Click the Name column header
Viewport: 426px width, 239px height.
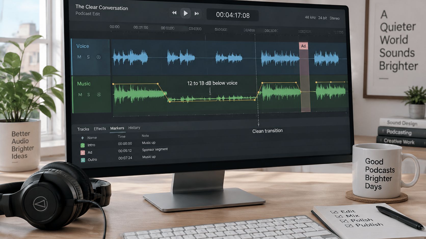point(92,138)
